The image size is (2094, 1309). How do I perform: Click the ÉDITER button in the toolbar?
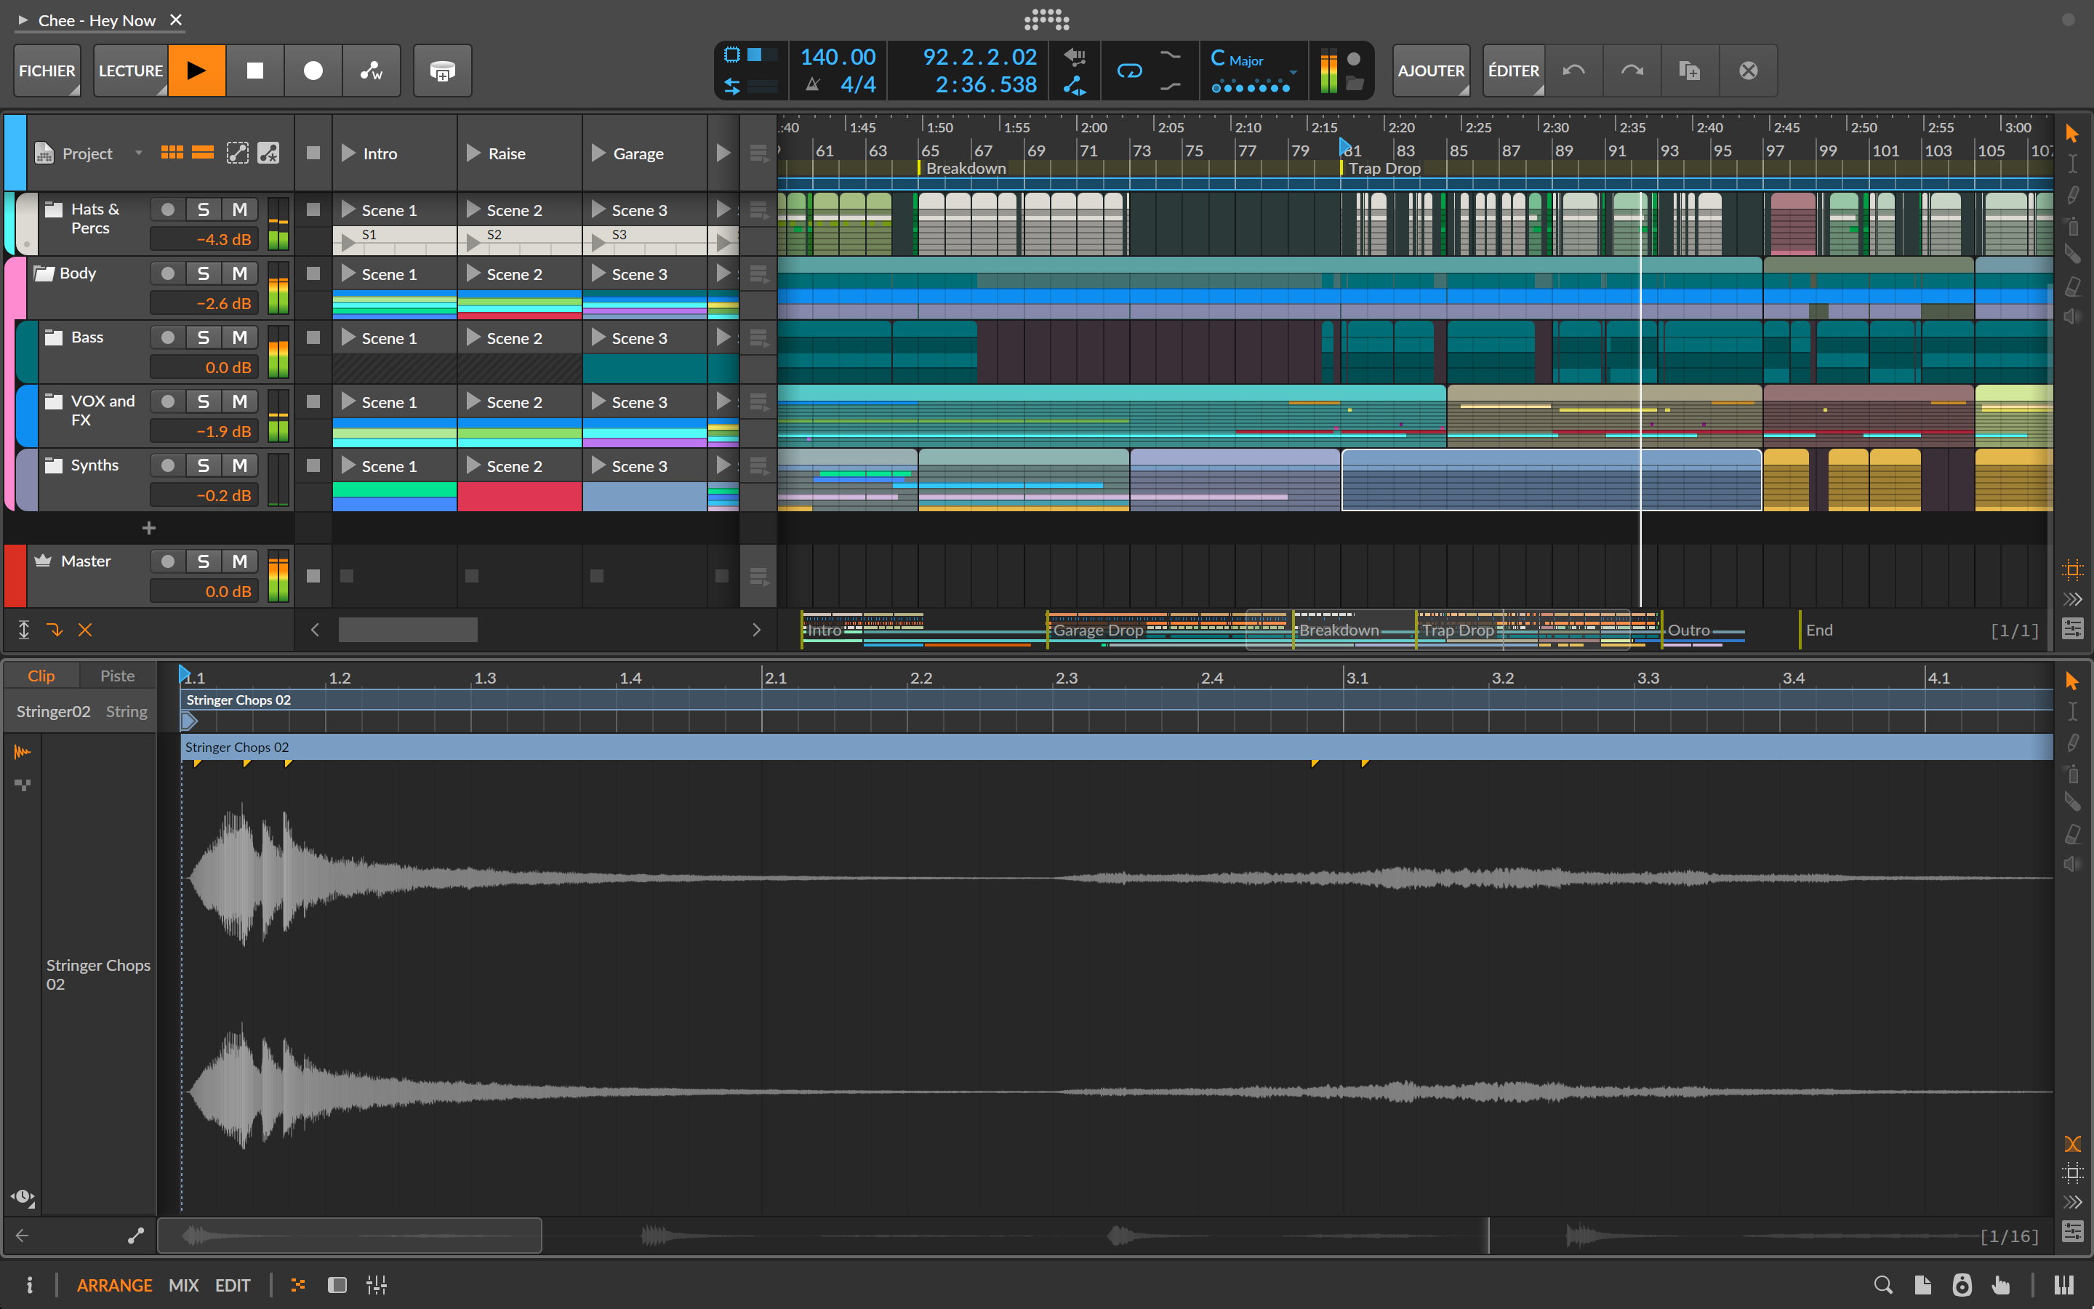point(1512,70)
